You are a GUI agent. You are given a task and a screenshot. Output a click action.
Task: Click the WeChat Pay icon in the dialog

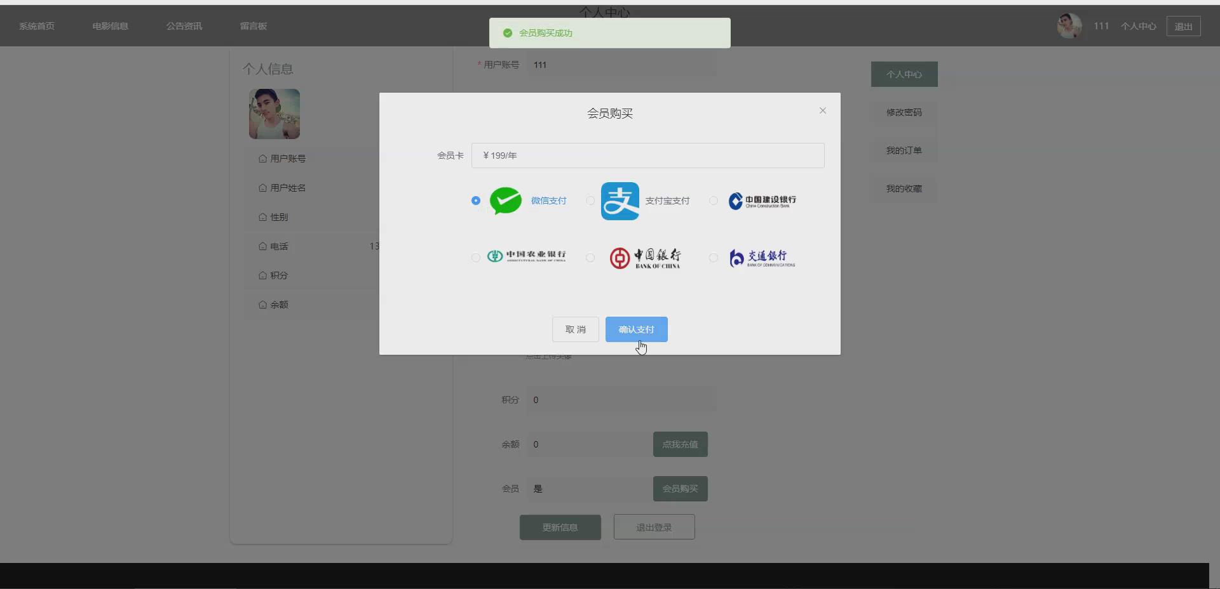pyautogui.click(x=505, y=201)
